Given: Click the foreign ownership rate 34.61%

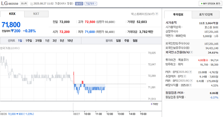Looking at the screenshot, I should tap(213, 52).
